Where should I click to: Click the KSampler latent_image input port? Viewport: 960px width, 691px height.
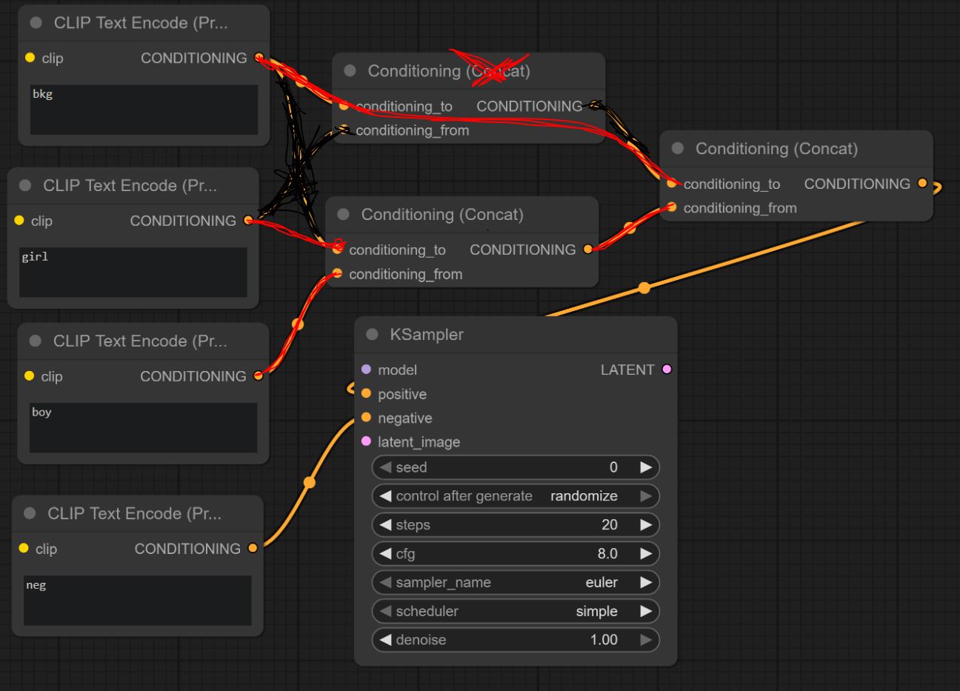point(366,442)
